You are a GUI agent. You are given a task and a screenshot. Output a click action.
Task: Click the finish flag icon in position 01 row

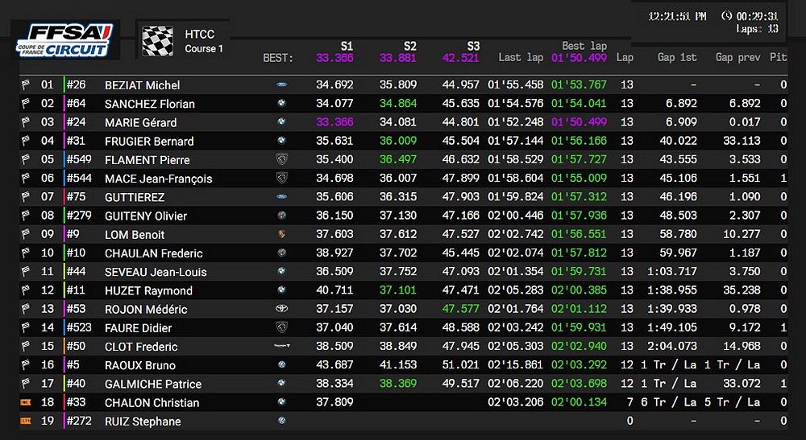tap(25, 85)
